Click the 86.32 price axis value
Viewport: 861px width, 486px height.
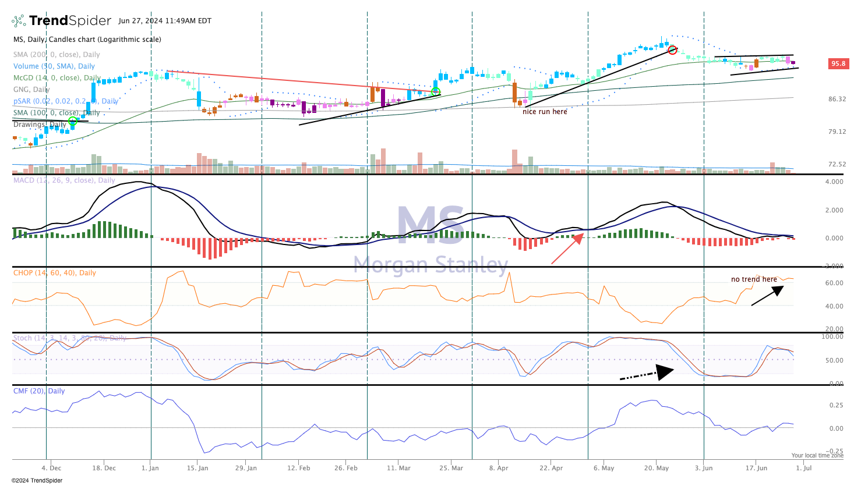837,99
